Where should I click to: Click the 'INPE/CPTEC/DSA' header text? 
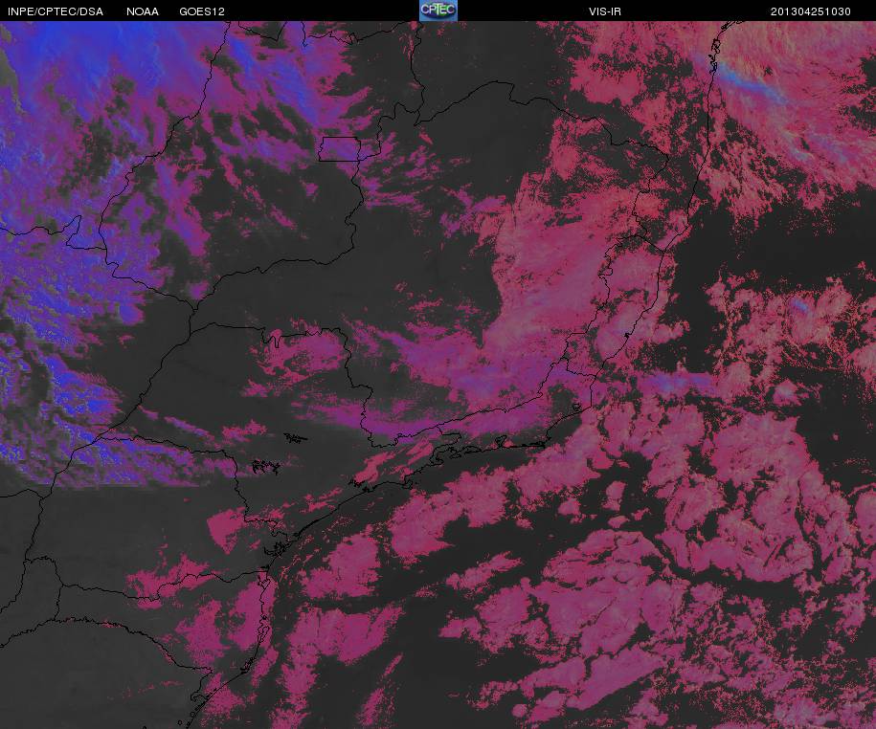56,11
